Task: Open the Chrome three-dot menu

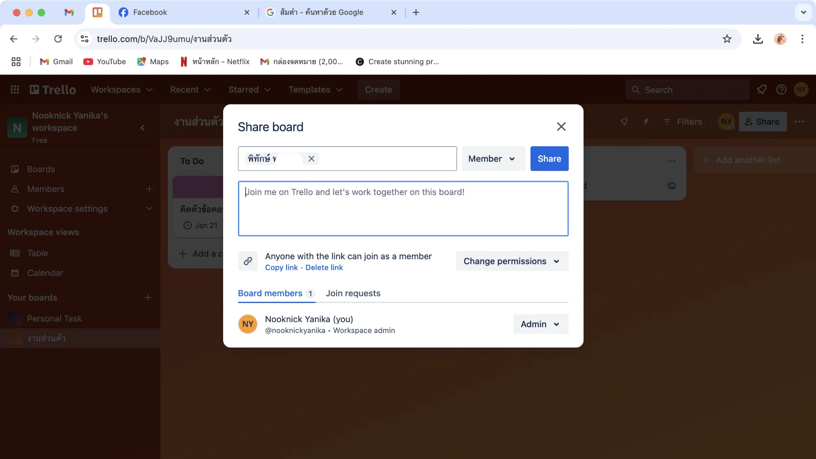Action: point(802,39)
